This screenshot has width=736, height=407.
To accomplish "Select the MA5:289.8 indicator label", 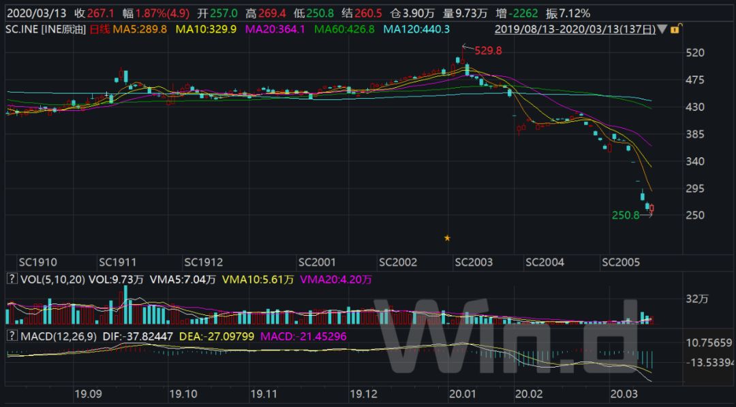I will 140,29.
